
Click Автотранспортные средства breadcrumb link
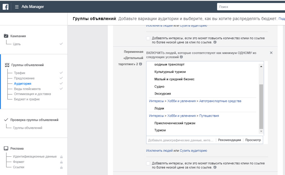(220, 101)
